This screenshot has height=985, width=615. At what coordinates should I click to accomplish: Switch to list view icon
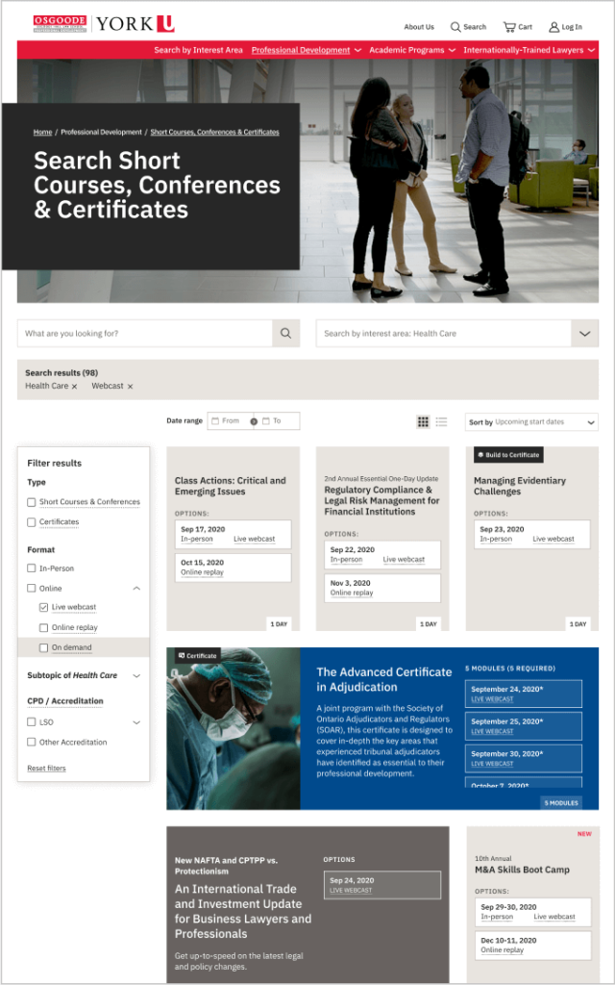(441, 422)
